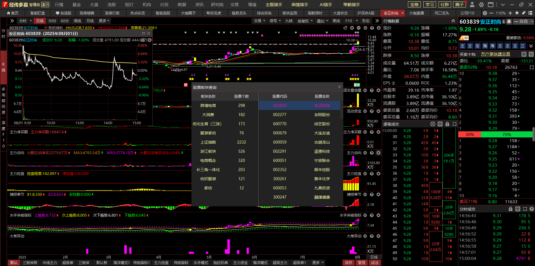Click the 量 icon in 买卖十档 header
This screenshot has width=535, height=266.
pyautogui.click(x=524, y=54)
